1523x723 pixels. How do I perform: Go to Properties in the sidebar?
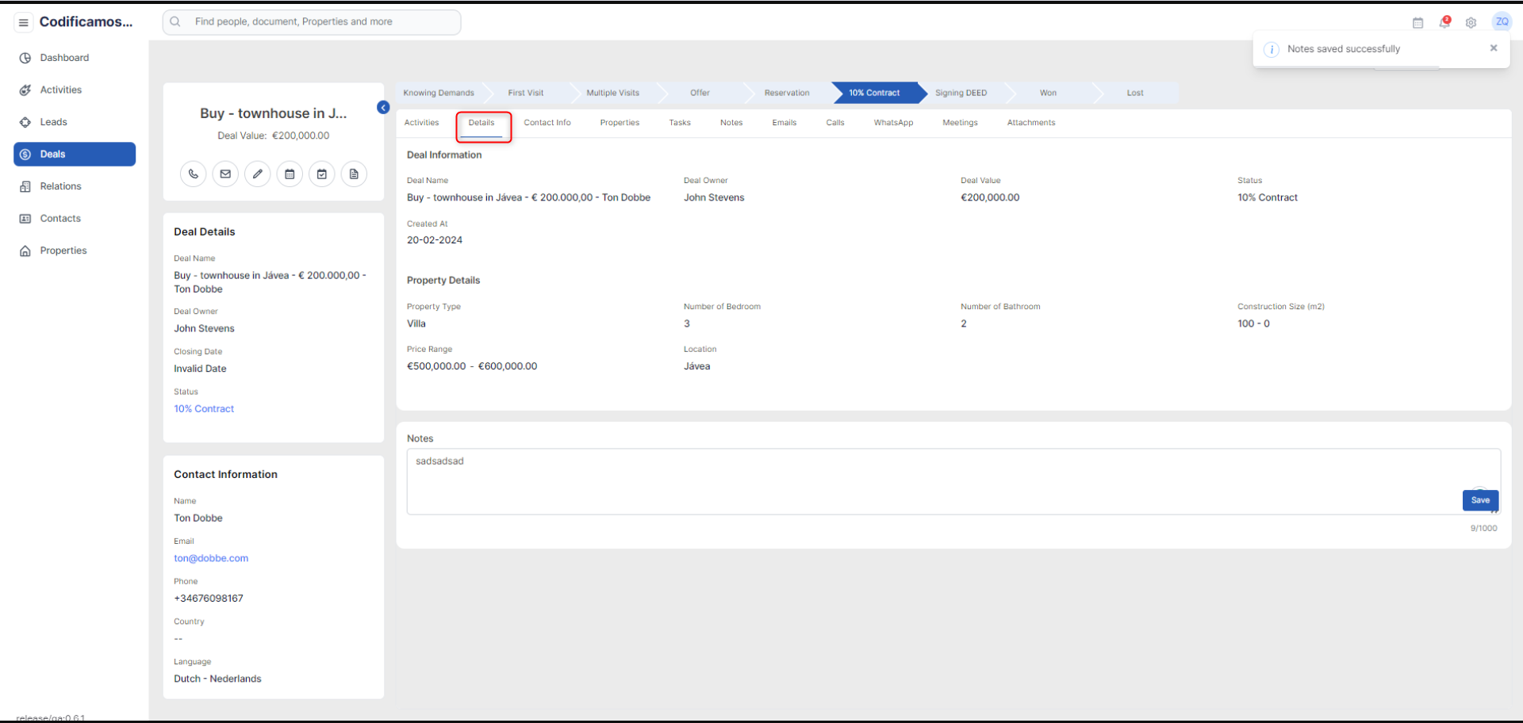point(63,251)
